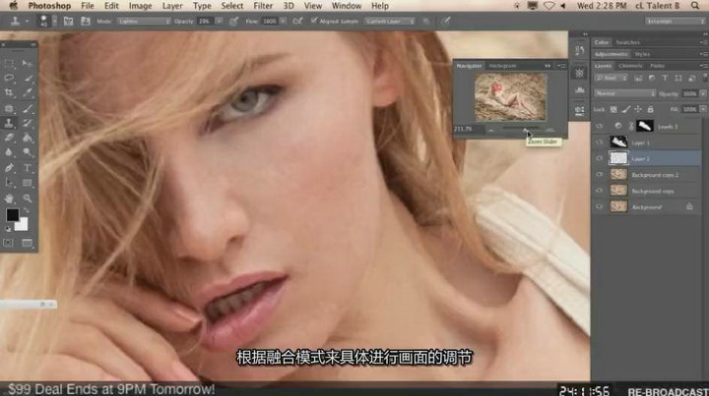This screenshot has width=709, height=396.
Task: Open the layer Opacity dropdown arrow
Action: (703, 93)
